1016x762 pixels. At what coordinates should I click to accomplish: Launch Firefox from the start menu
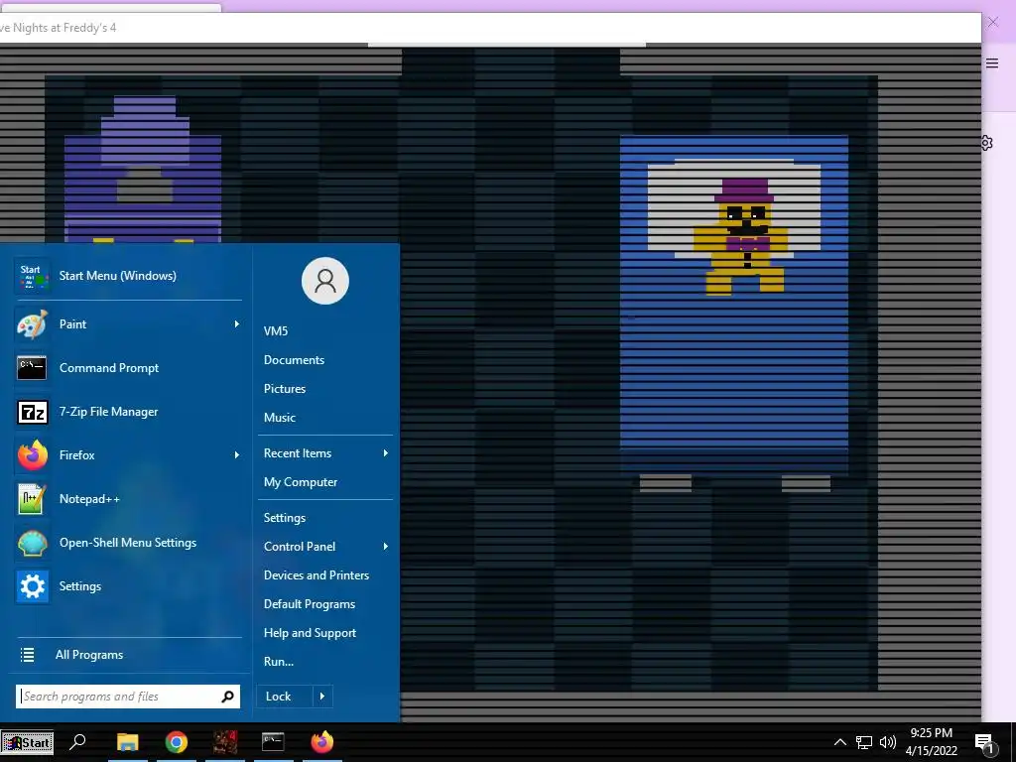point(128,454)
